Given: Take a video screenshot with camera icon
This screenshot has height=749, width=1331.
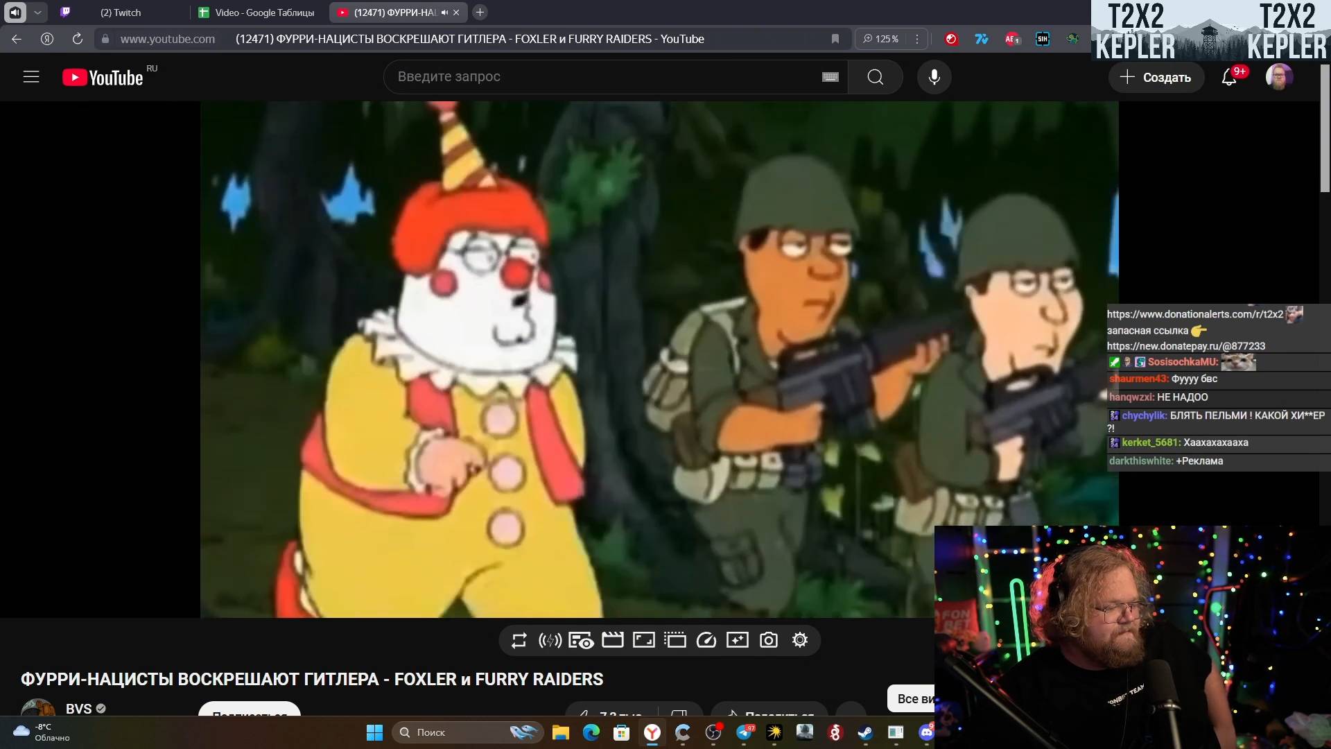Looking at the screenshot, I should [x=769, y=640].
